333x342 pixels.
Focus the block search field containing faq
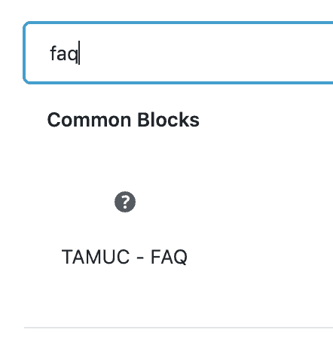pyautogui.click(x=179, y=53)
